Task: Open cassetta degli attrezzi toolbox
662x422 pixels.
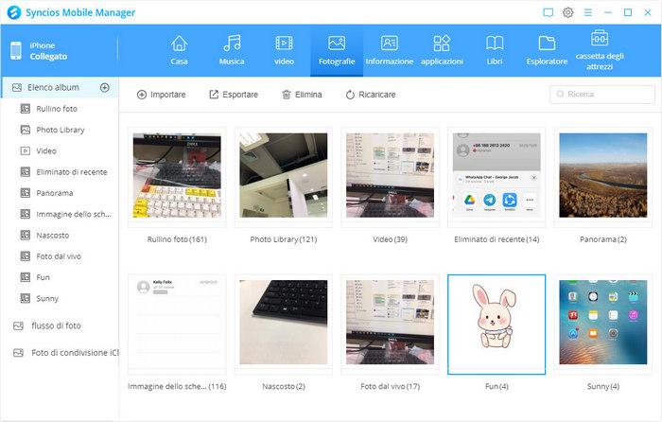Action: tap(600, 50)
